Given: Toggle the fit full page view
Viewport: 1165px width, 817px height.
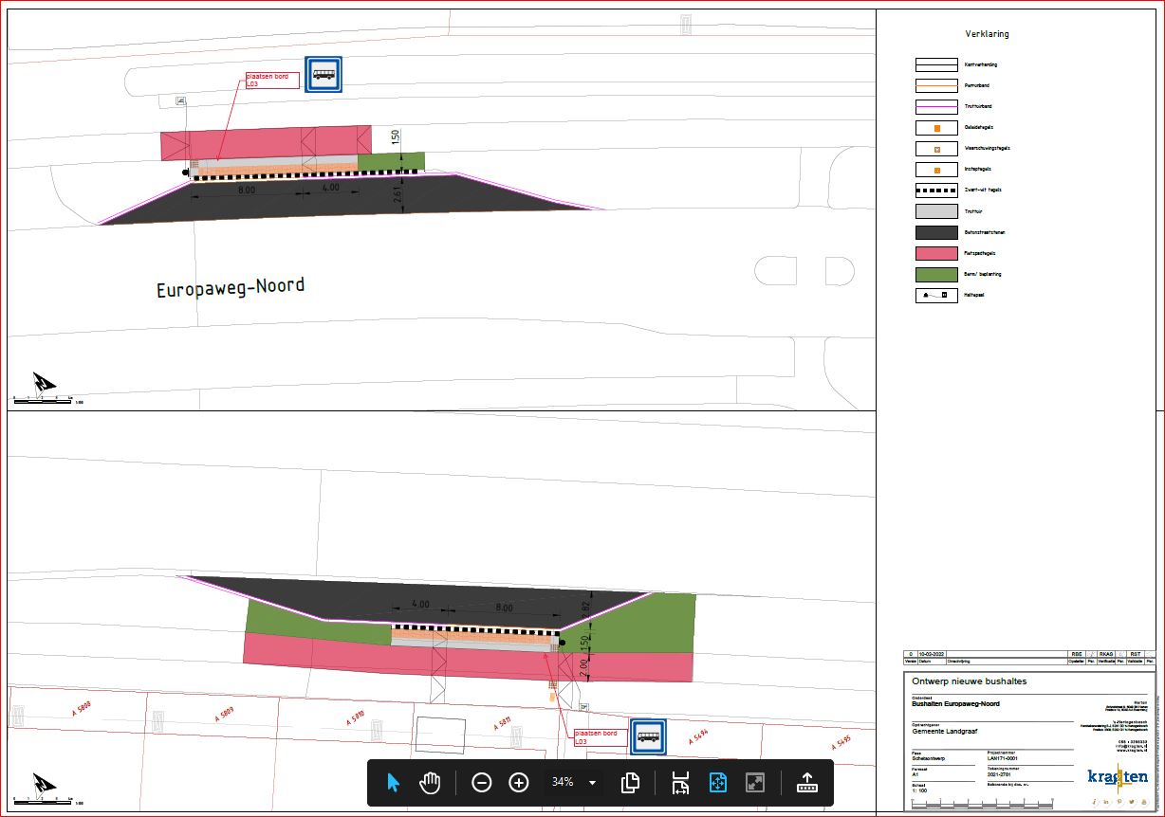Looking at the screenshot, I should (717, 783).
